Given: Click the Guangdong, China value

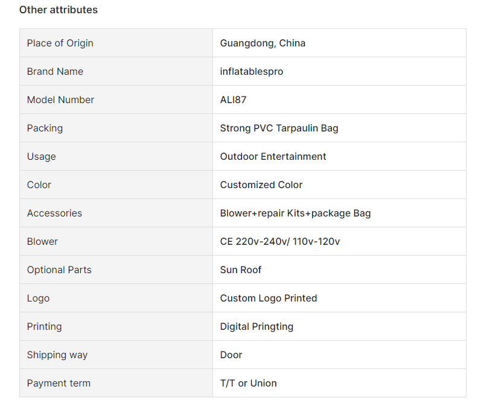Looking at the screenshot, I should pos(263,43).
